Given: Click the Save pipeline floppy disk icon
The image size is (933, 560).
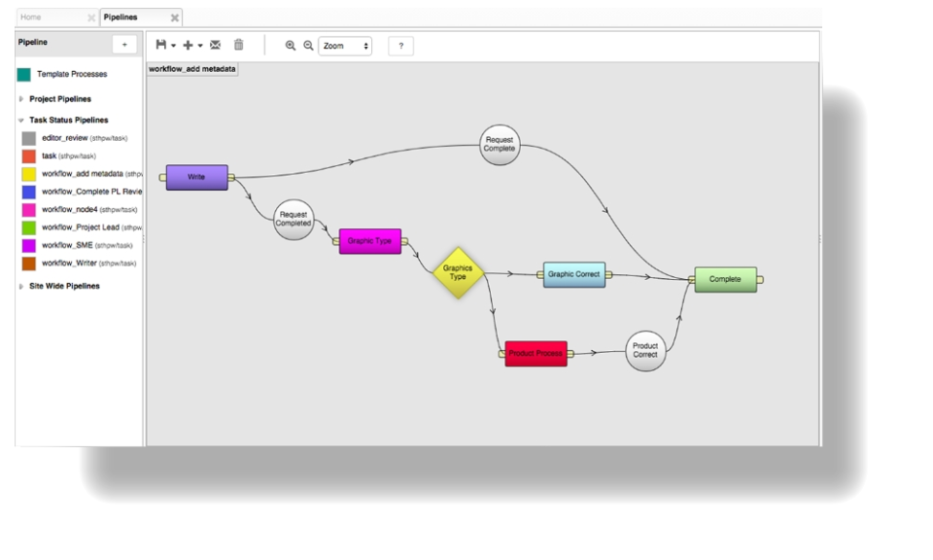Looking at the screenshot, I should click(161, 46).
